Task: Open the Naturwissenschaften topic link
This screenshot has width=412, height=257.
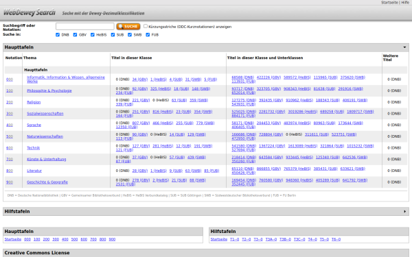Action: 45,136
